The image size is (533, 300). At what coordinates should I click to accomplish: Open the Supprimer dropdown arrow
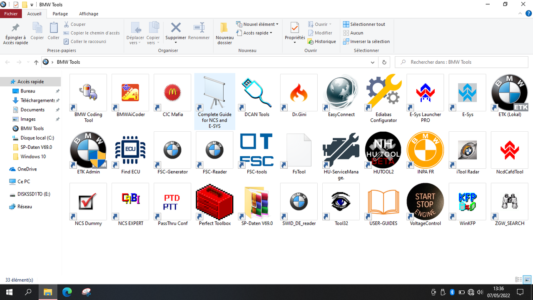click(176, 42)
